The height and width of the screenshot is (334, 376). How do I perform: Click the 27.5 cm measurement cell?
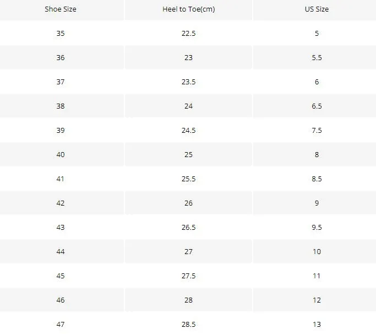click(x=188, y=276)
